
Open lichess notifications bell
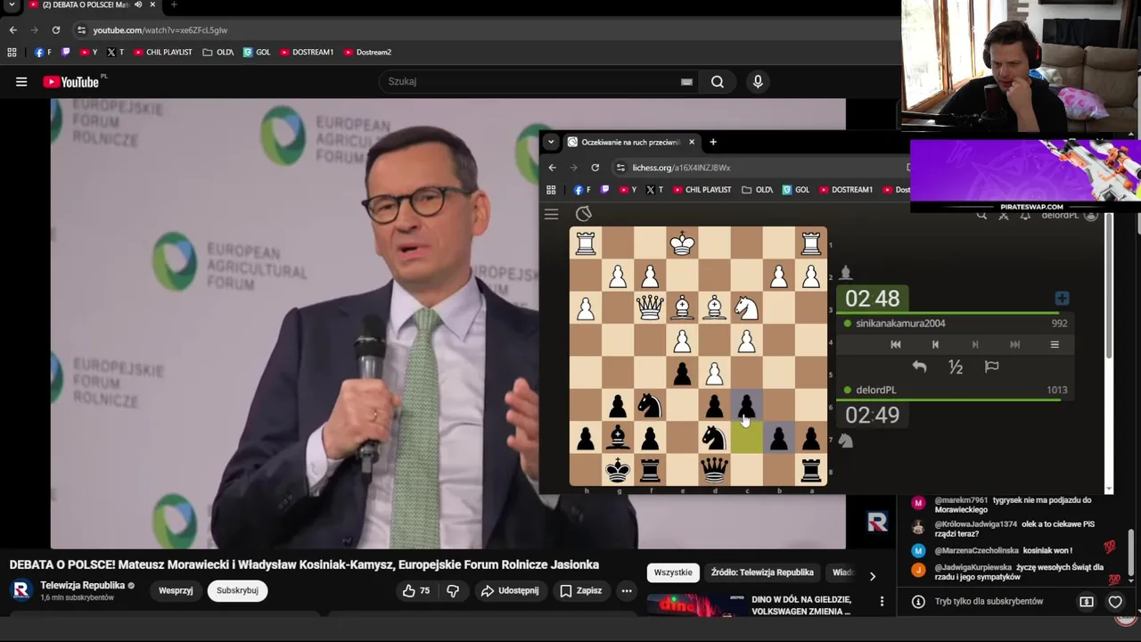click(x=1025, y=215)
